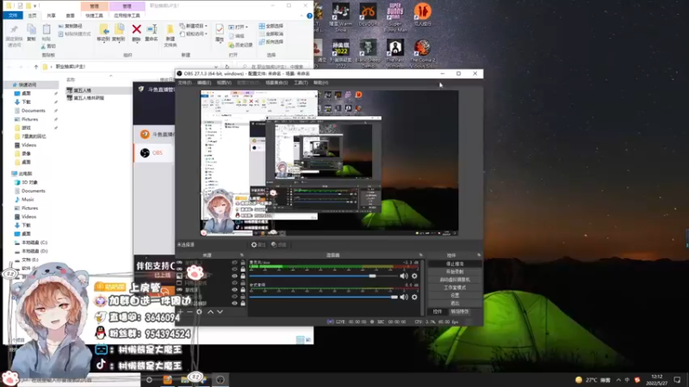This screenshot has height=387, width=689.
Task: Toggle 工作室模式 studio mode in OBS
Action: pyautogui.click(x=455, y=287)
